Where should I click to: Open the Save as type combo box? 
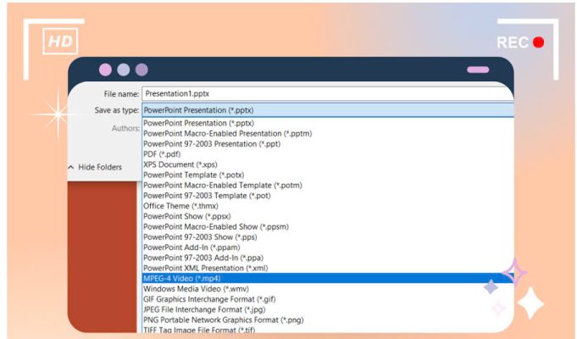tap(328, 110)
